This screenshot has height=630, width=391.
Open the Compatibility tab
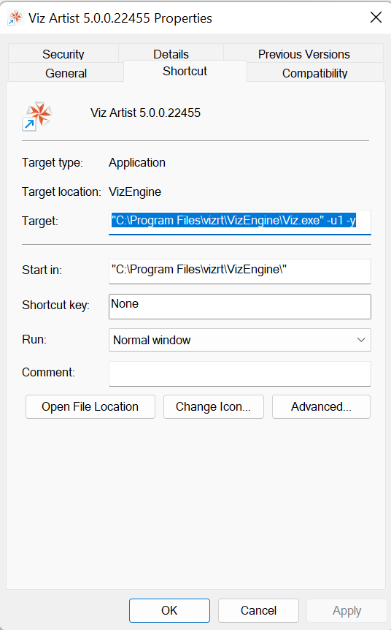point(315,73)
